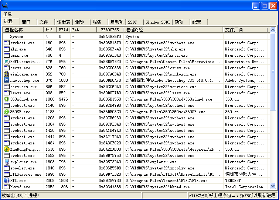Click the hkcmd.exe process icon
This screenshot has width=279, height=200.
pyautogui.click(x=7, y=187)
